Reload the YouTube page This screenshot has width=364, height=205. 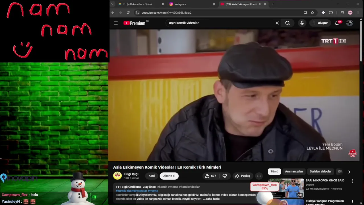click(128, 13)
